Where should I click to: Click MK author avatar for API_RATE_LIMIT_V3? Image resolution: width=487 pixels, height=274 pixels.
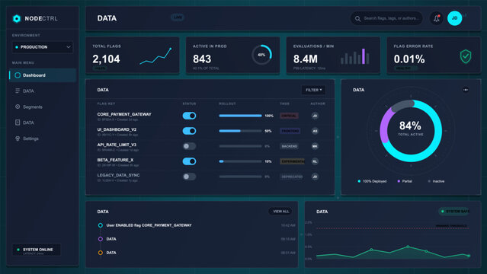[315, 146]
